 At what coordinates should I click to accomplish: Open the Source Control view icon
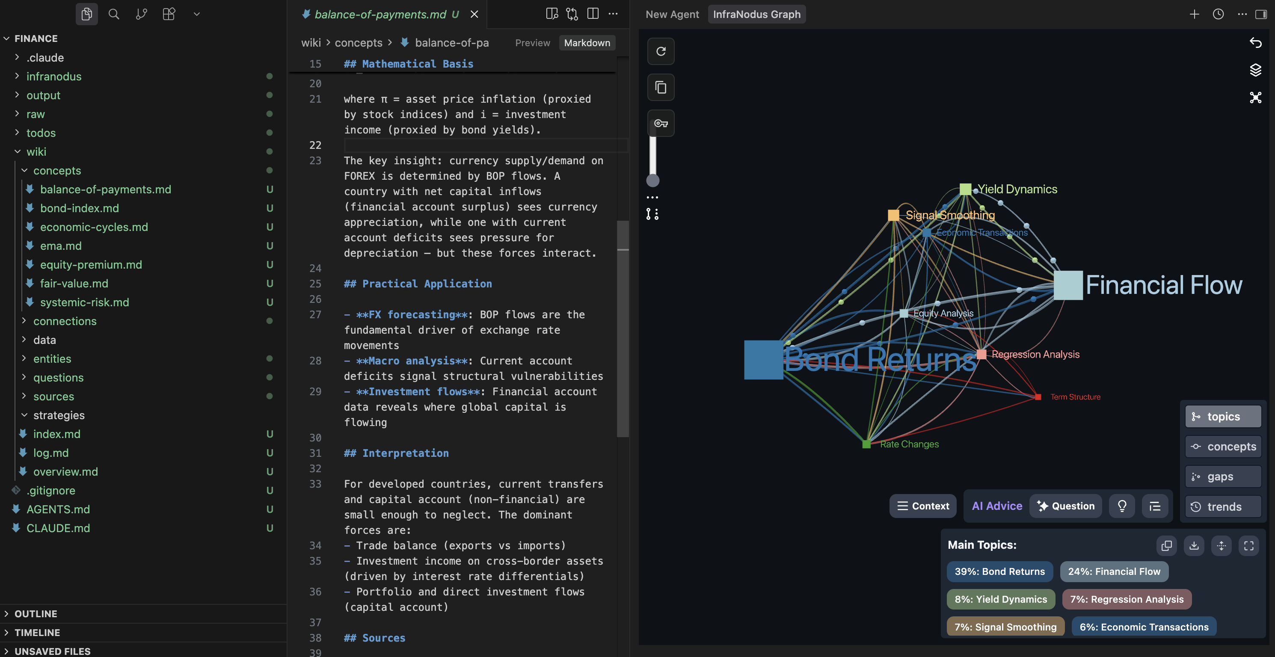click(142, 14)
